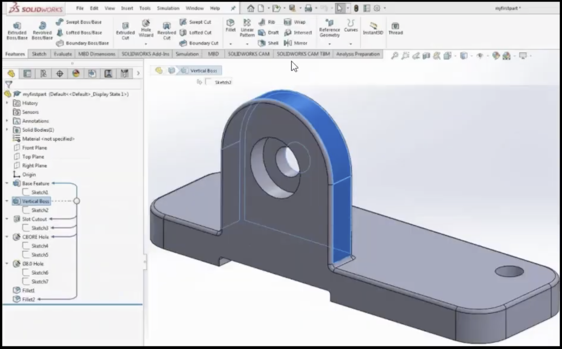Viewport: 562px width, 349px height.
Task: Show more FeatureManager tabs chevron
Action: click(x=138, y=73)
